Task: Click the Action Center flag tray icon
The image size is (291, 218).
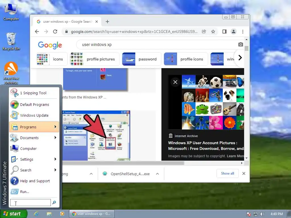Action: (249, 214)
